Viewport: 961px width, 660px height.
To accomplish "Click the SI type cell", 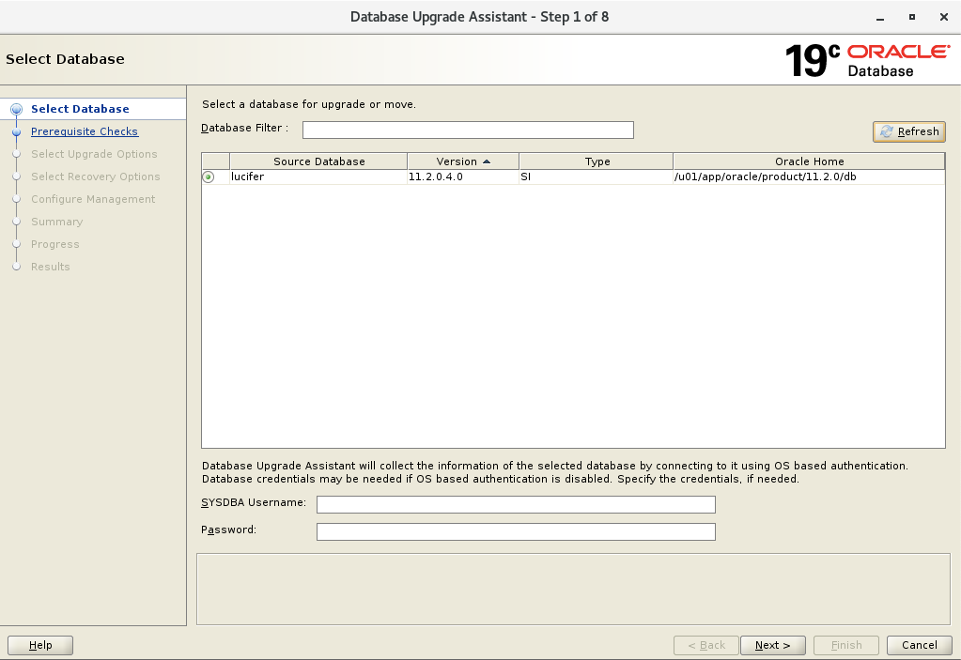I will (x=596, y=177).
